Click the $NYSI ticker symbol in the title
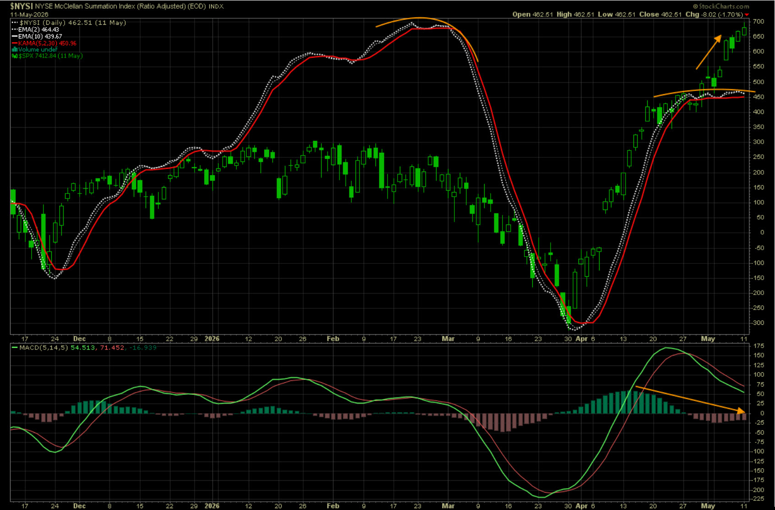The width and height of the screenshot is (775, 510). tap(22, 6)
